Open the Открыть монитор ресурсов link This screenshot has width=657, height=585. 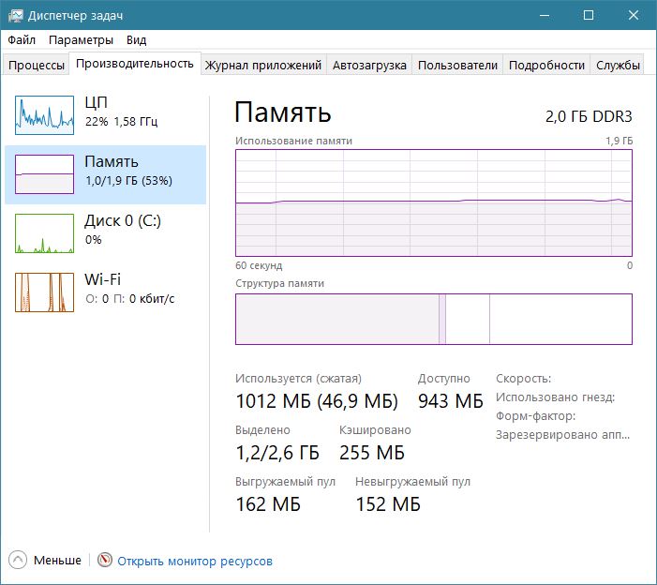(195, 561)
